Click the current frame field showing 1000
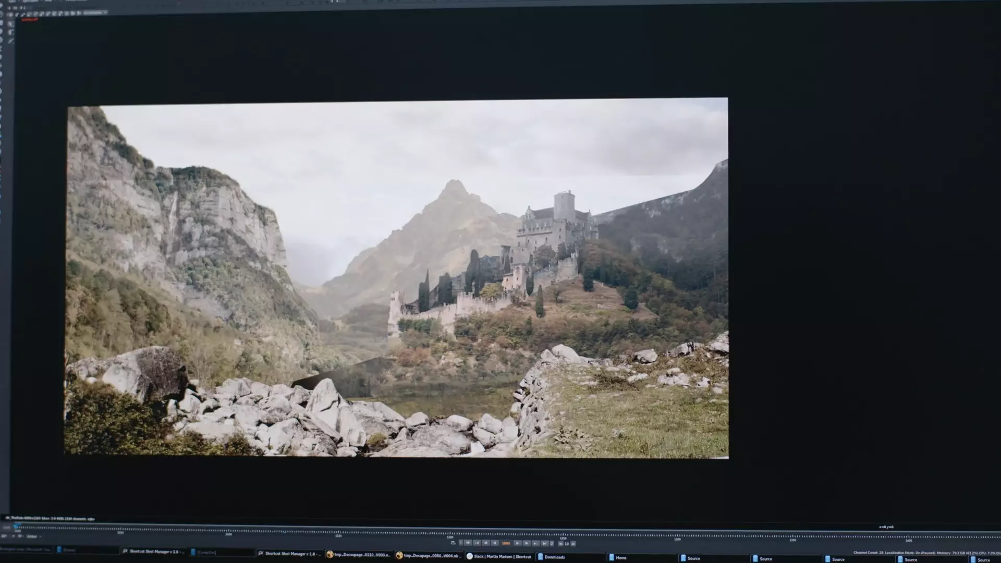The height and width of the screenshot is (563, 1001). [506, 543]
